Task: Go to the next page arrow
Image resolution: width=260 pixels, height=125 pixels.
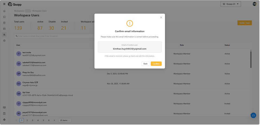Action: (x=54, y=120)
